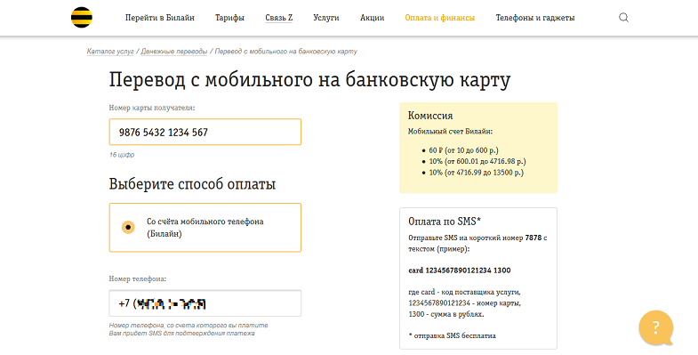Image resolution: width=698 pixels, height=355 pixels.
Task: Click the Комиссия heading
Action: pyautogui.click(x=430, y=116)
